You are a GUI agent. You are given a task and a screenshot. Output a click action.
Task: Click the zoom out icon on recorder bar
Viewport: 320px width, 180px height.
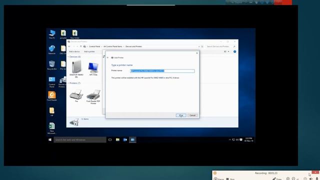(x=293, y=178)
